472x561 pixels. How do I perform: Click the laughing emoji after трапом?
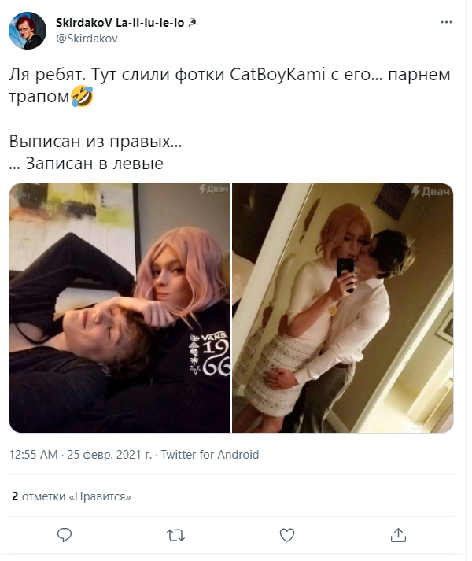[x=82, y=96]
